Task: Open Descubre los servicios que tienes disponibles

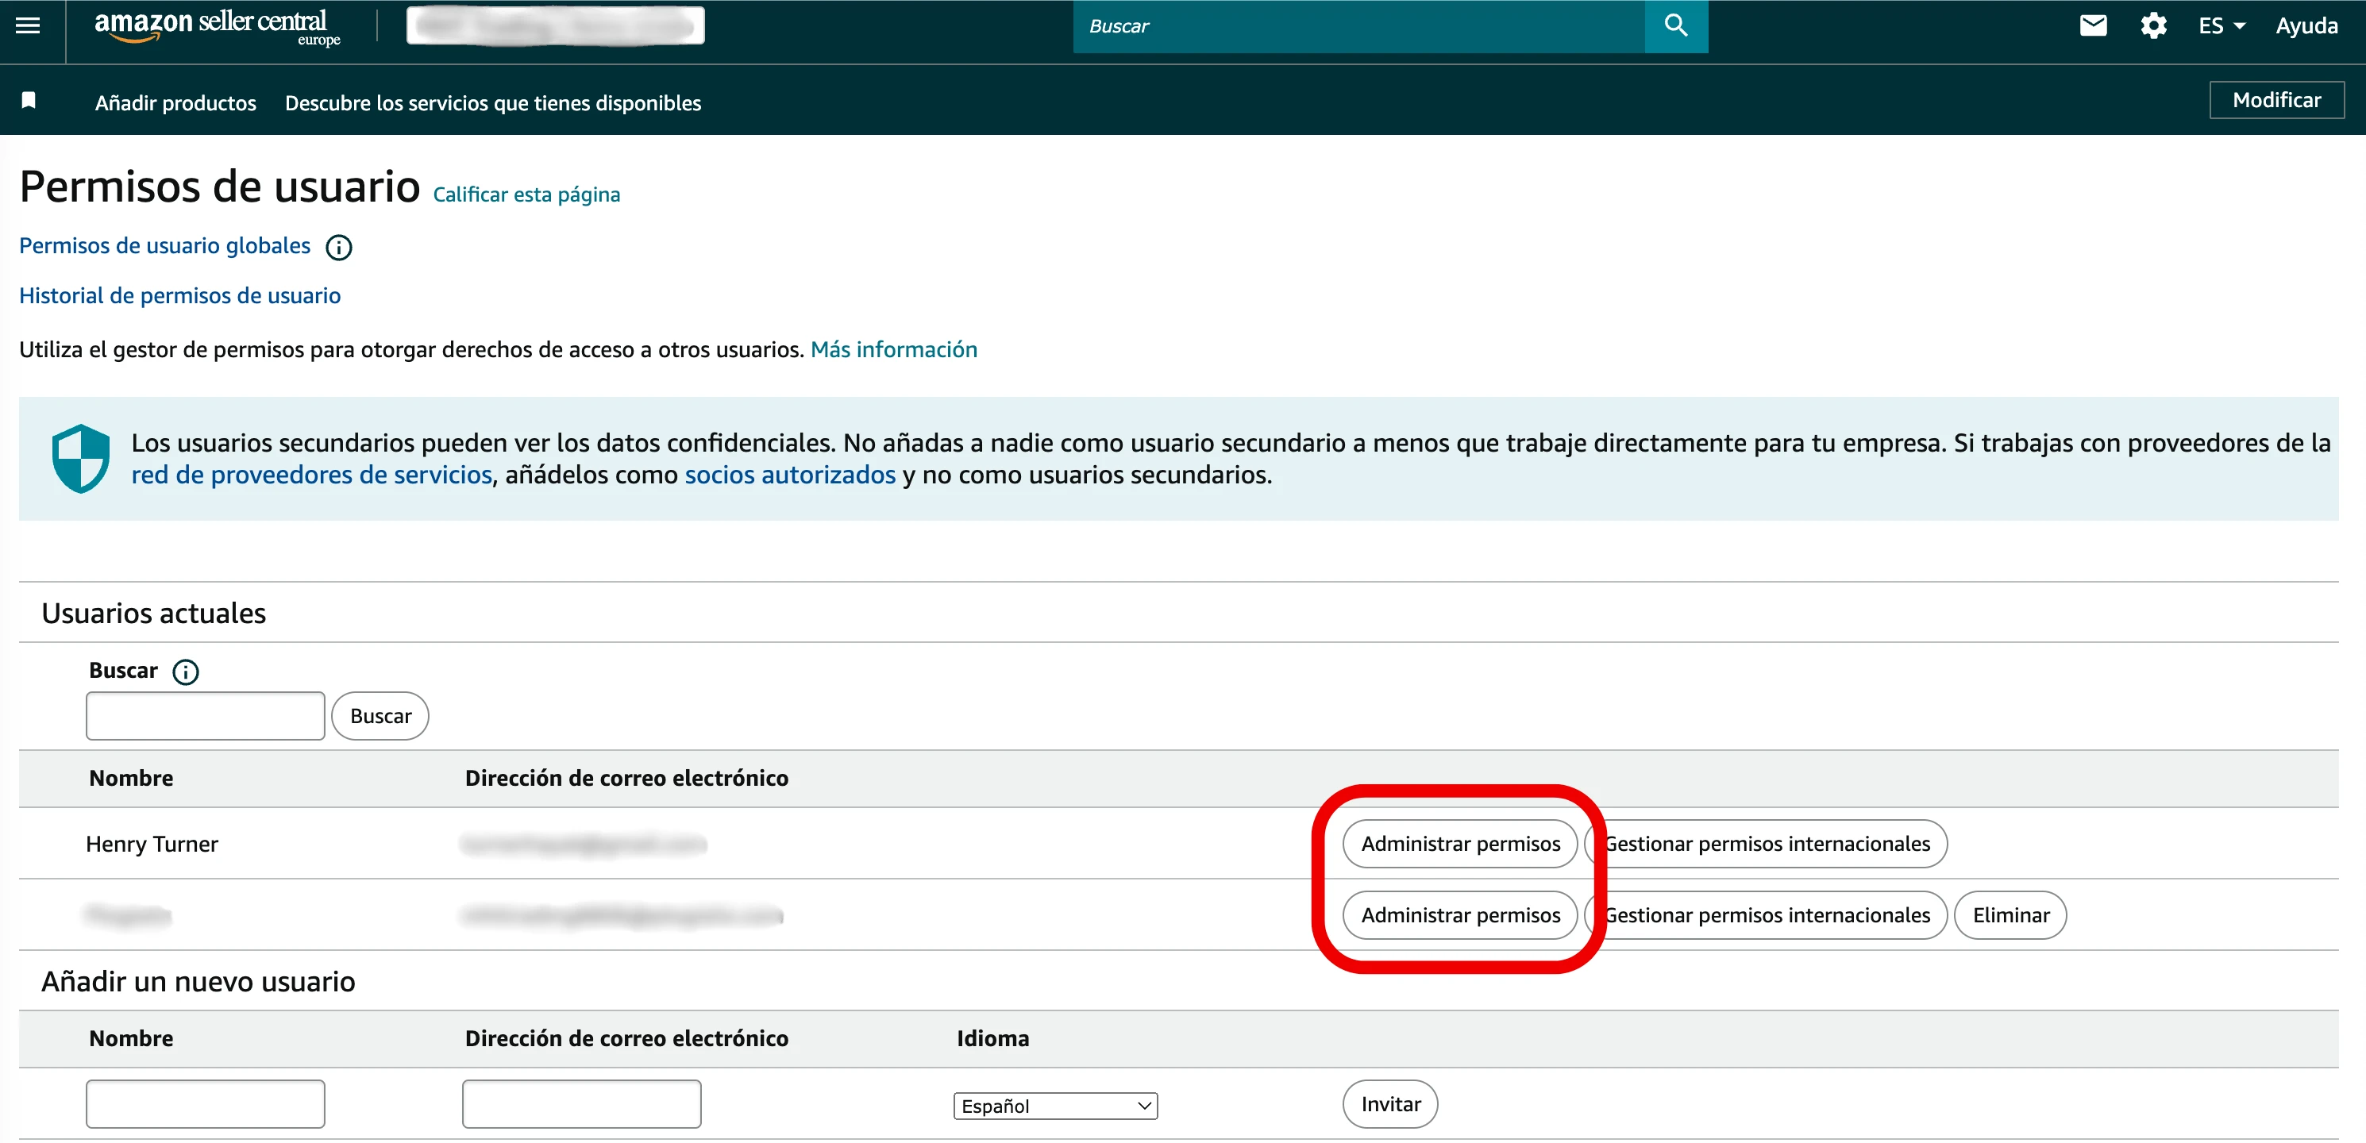Action: click(x=492, y=103)
